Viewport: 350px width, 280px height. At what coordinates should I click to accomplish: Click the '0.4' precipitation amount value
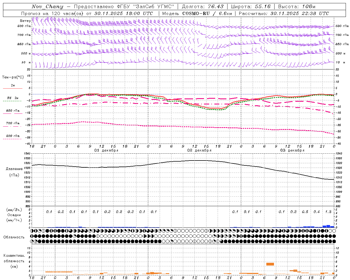click(x=317, y=212)
